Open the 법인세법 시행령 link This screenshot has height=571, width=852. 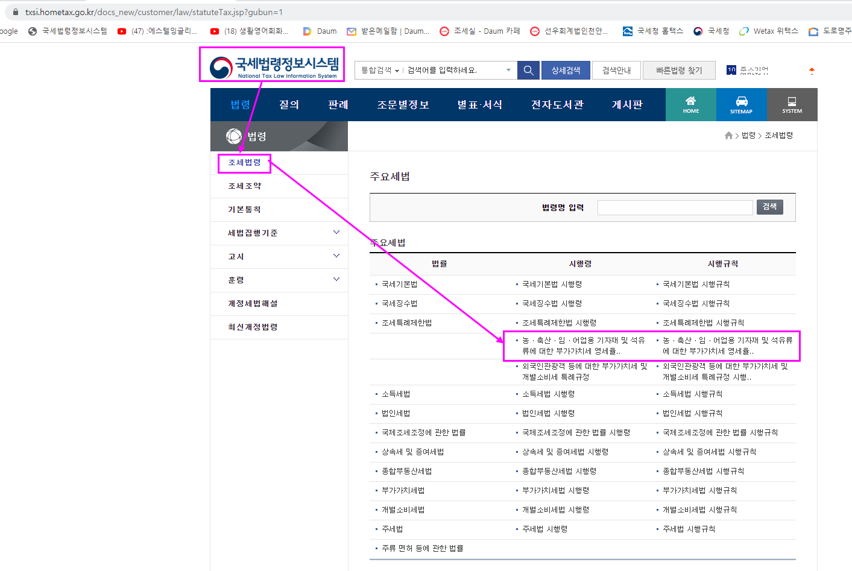(548, 414)
